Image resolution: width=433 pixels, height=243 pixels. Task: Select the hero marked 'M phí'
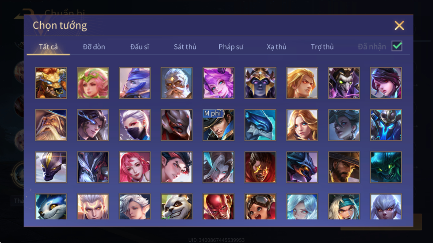click(218, 125)
